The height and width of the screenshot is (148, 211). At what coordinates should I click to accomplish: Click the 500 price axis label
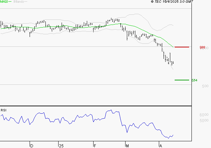pyautogui.click(x=205, y=86)
